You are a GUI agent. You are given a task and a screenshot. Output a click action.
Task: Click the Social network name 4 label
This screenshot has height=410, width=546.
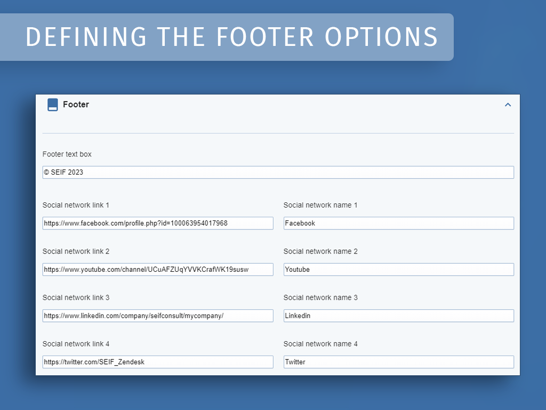320,344
